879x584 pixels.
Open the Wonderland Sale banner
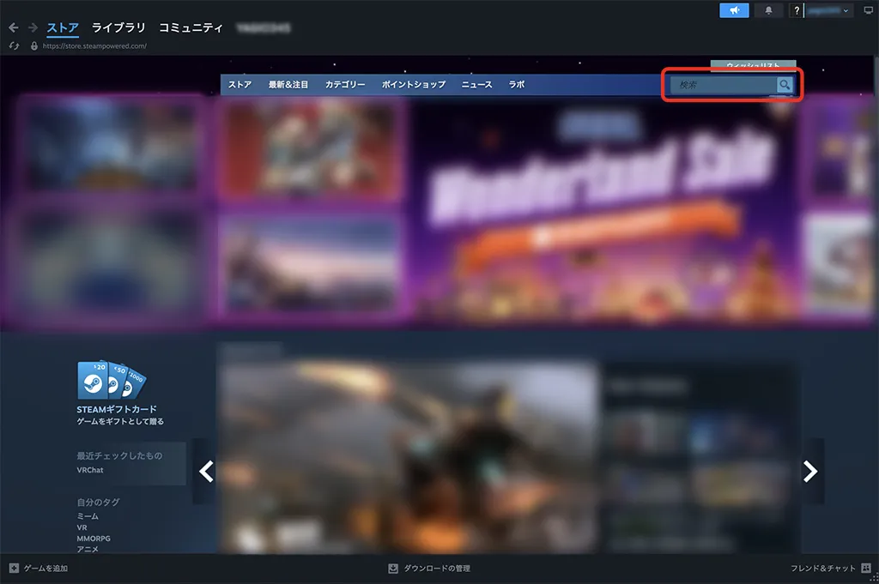[603, 210]
